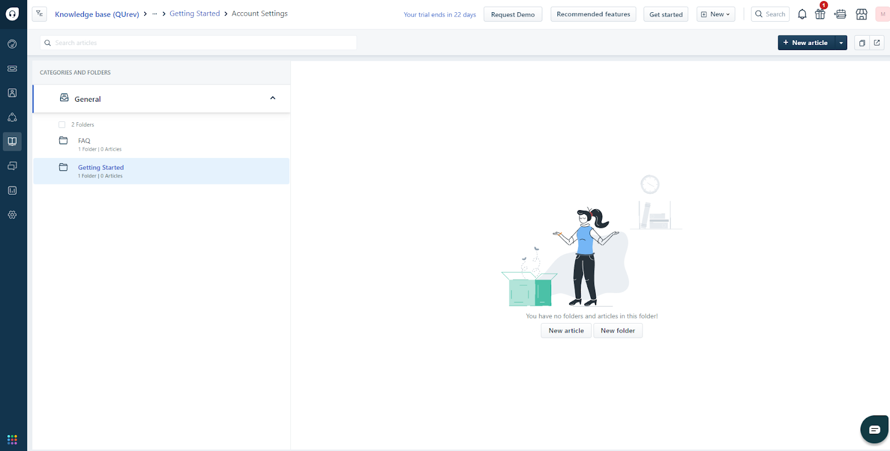890x451 pixels.
Task: Click the gift box what's new icon
Action: (820, 14)
